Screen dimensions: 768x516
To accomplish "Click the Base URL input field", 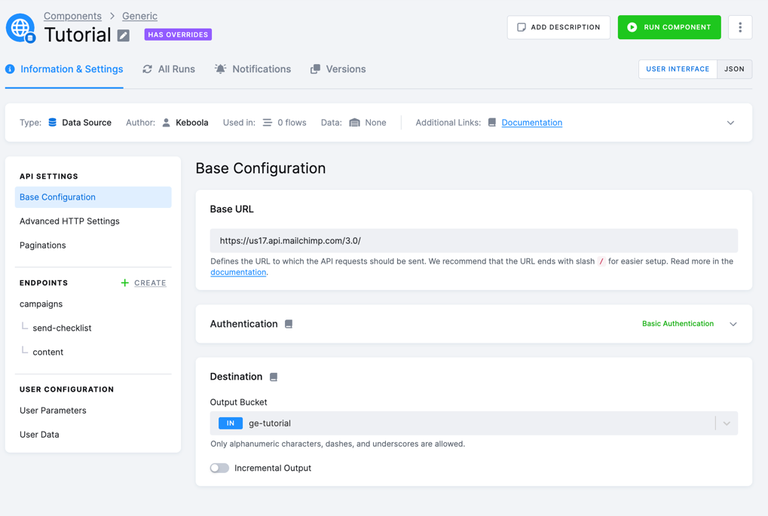I will [473, 241].
